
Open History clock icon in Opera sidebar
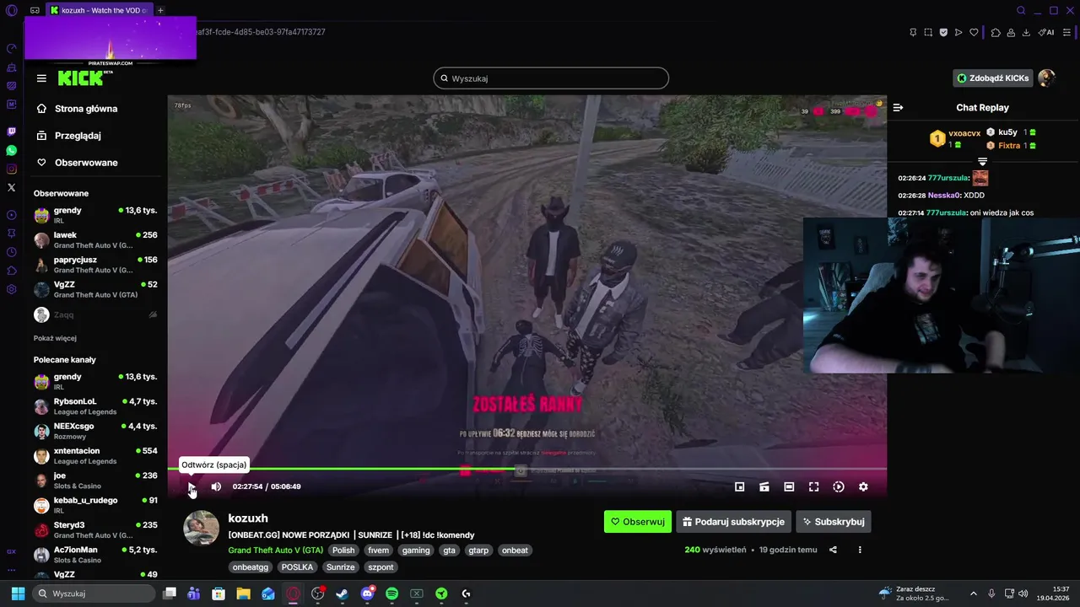[11, 252]
